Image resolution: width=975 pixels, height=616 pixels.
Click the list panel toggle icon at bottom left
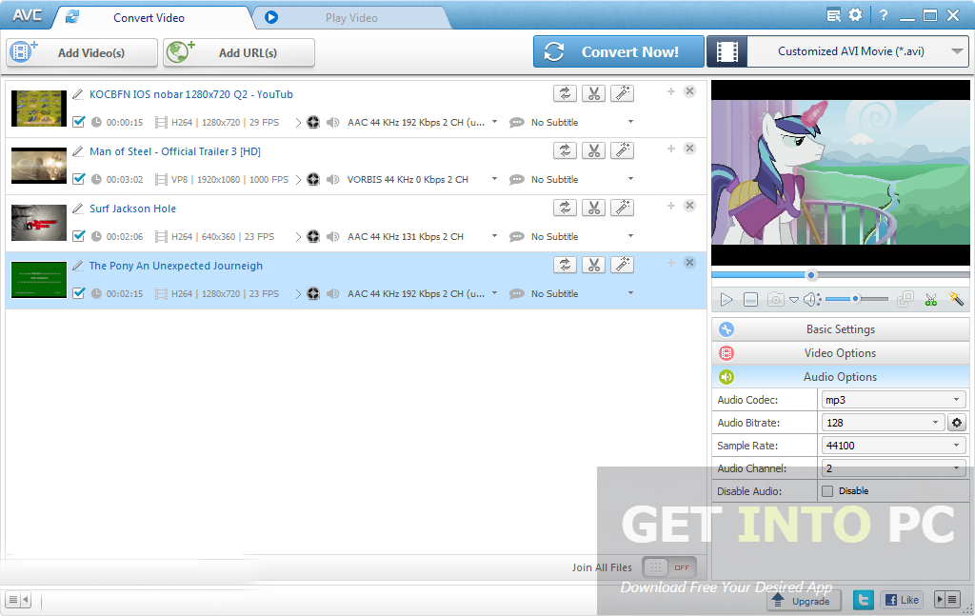click(17, 600)
